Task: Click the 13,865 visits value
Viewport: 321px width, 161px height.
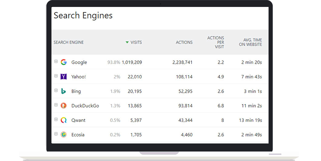Action: pos(135,106)
